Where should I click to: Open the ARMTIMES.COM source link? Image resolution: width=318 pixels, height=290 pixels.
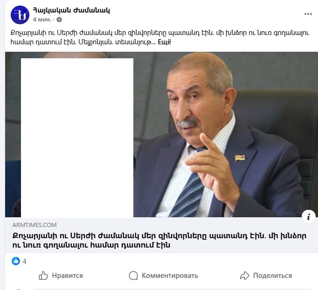pos(35,225)
